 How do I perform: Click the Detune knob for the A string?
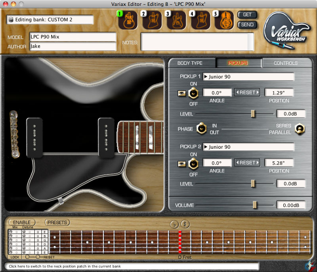[x=24, y=248]
